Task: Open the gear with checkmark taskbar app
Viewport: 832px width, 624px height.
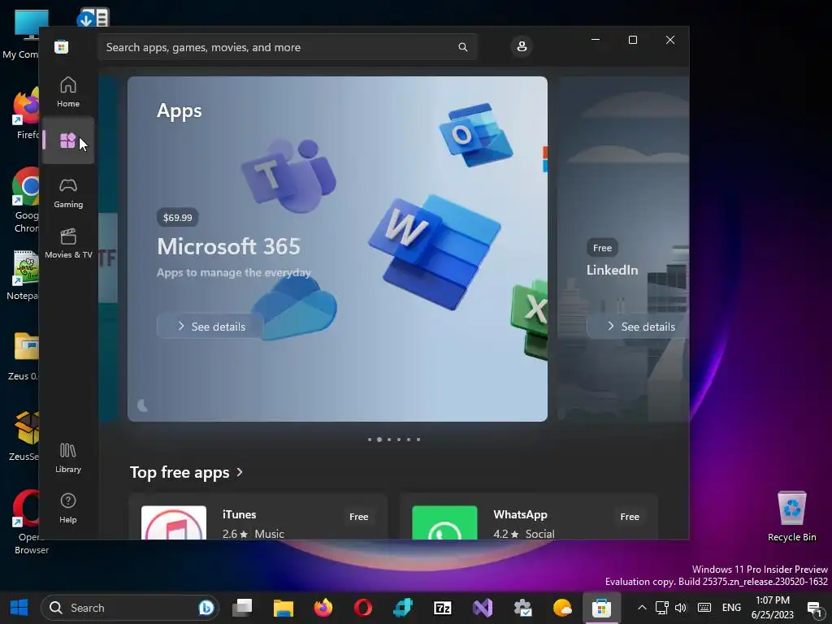Action: (522, 608)
